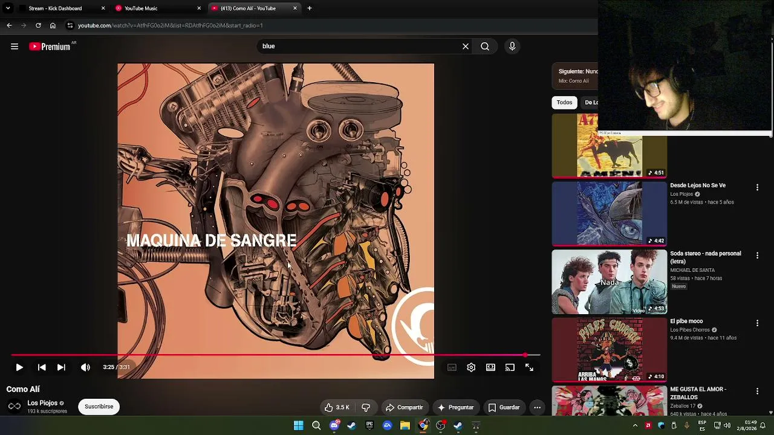774x435 pixels.
Task: Open Epic Games Launcher from the taskbar
Action: click(369, 426)
